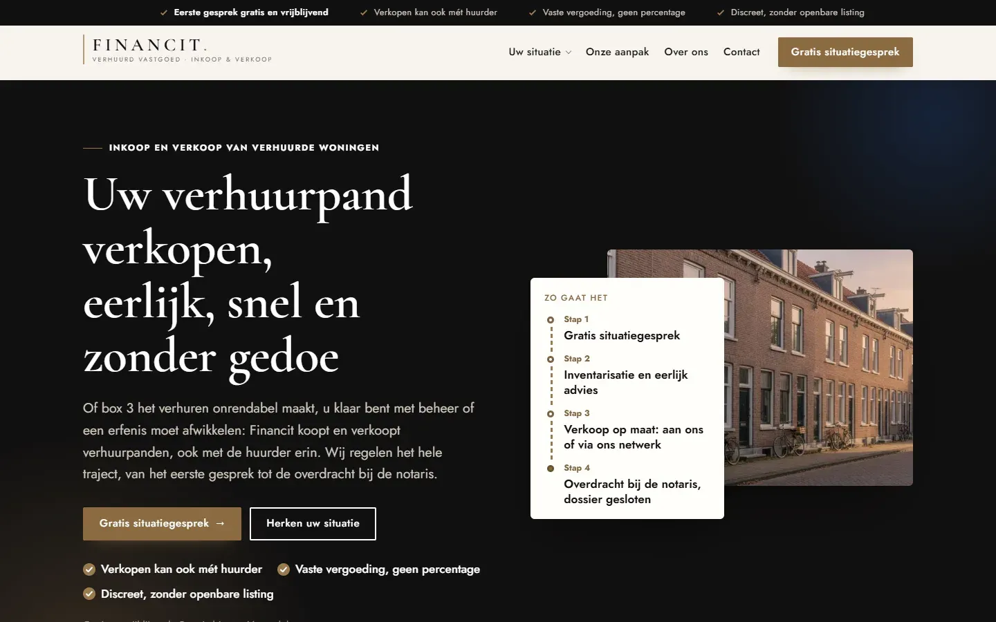The height and width of the screenshot is (622, 996).
Task: Click the Herken uw situatie button
Action: [x=313, y=524]
